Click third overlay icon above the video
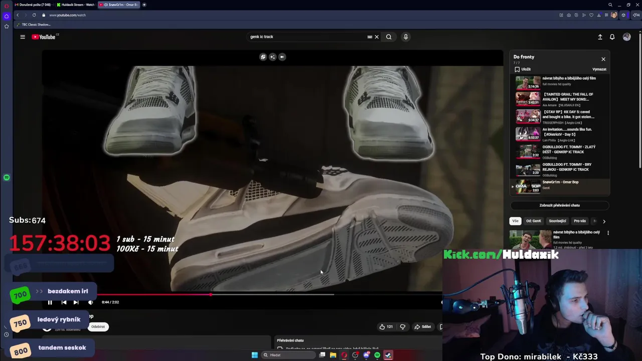The height and width of the screenshot is (361, 642). (x=282, y=57)
